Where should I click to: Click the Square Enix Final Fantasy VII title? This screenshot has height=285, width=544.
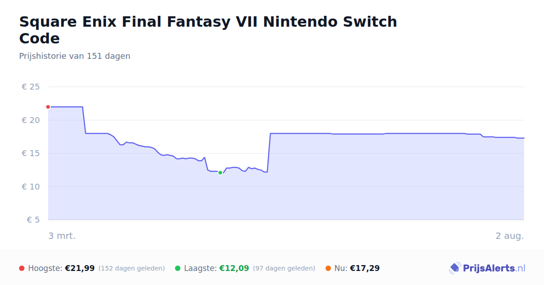pos(208,30)
